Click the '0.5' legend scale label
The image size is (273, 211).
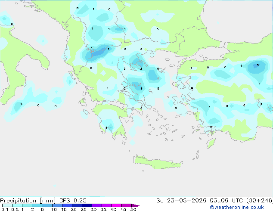tap(15, 209)
